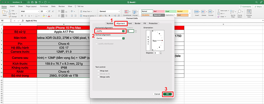Screen dimensions: 264x104
Task: Decrease font size with smaller A icon
Action: [x=53, y=12]
